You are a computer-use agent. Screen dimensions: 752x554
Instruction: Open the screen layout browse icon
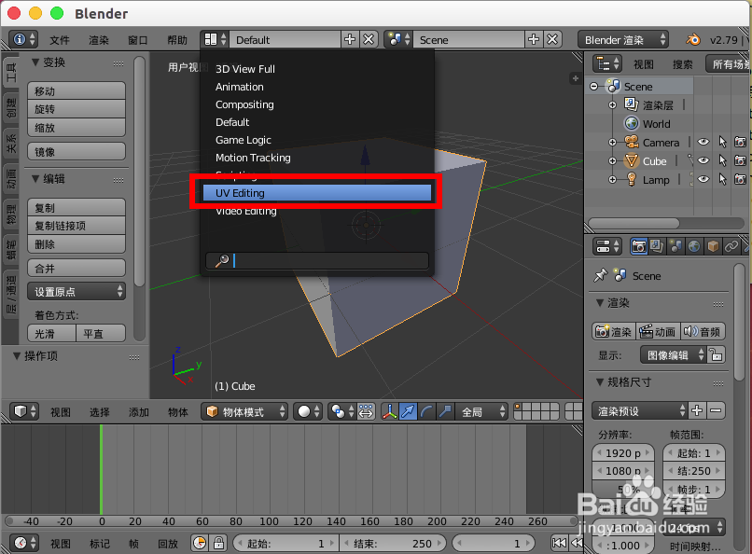pyautogui.click(x=216, y=39)
